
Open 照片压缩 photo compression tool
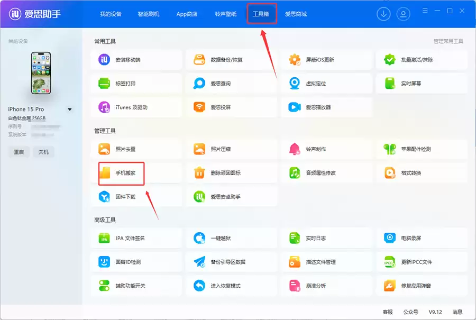click(x=231, y=149)
